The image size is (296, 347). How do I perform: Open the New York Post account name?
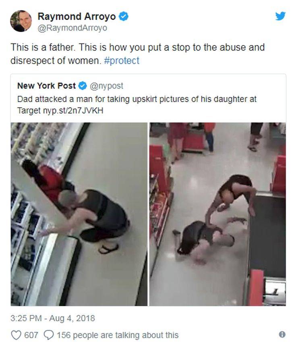pos(46,86)
